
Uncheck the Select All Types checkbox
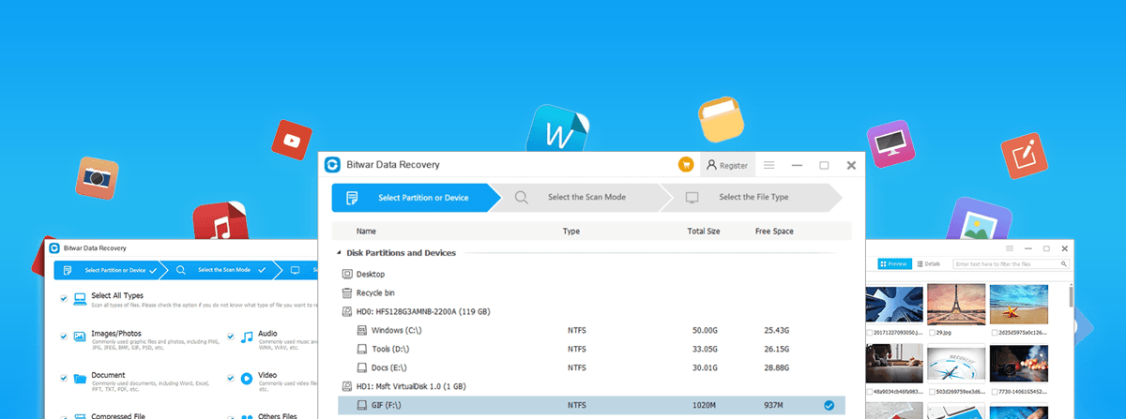point(64,298)
